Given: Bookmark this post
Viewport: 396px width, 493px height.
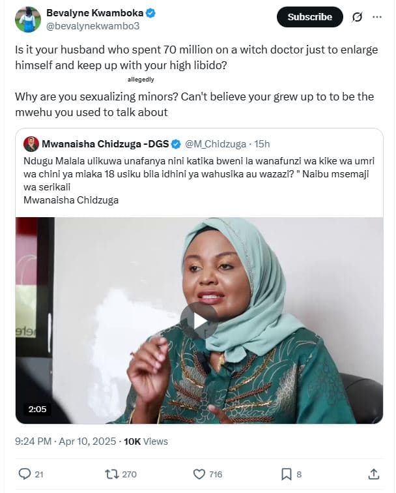Looking at the screenshot, I should pos(286,474).
